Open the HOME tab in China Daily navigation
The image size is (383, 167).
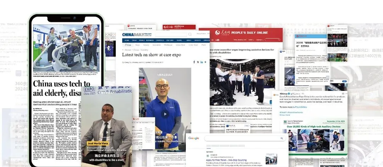click(127, 40)
